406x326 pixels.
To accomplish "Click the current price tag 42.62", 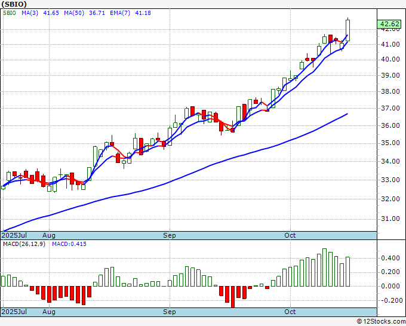I will click(x=390, y=24).
